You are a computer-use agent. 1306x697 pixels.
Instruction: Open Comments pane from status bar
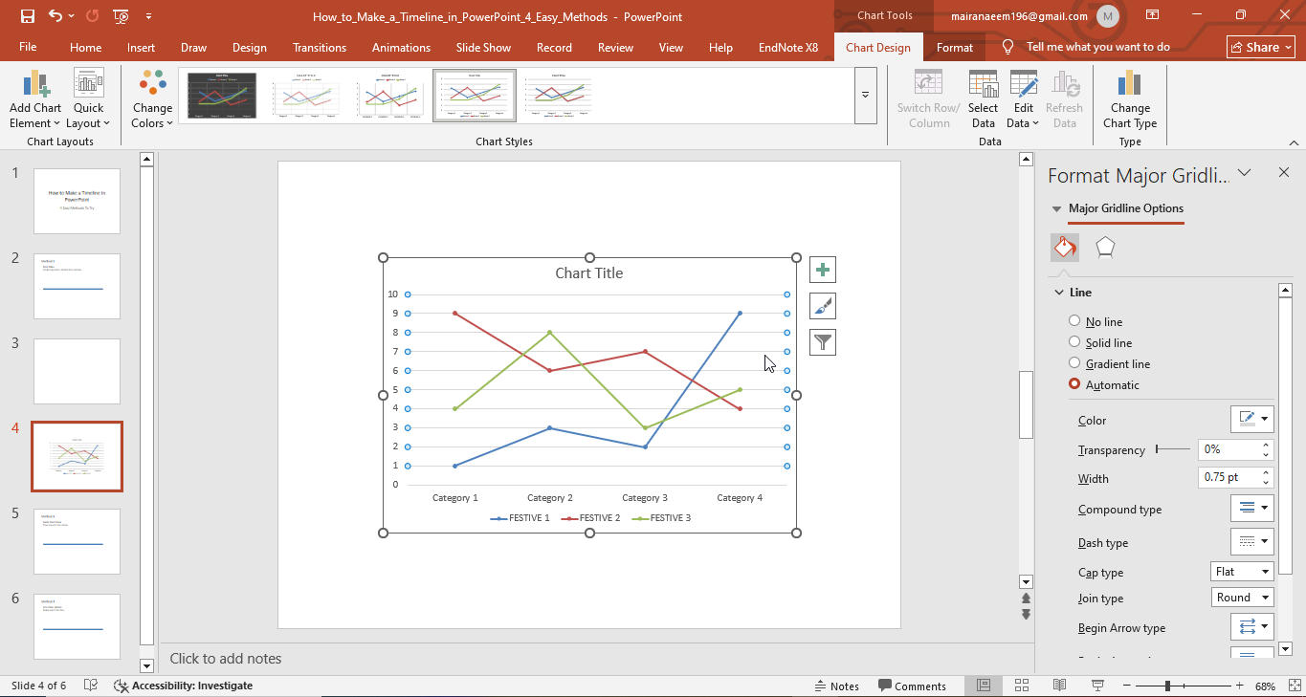[912, 686]
